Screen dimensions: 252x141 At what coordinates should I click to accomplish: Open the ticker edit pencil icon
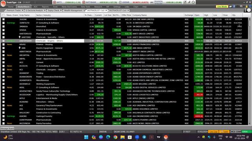pyautogui.click(x=185, y=2)
